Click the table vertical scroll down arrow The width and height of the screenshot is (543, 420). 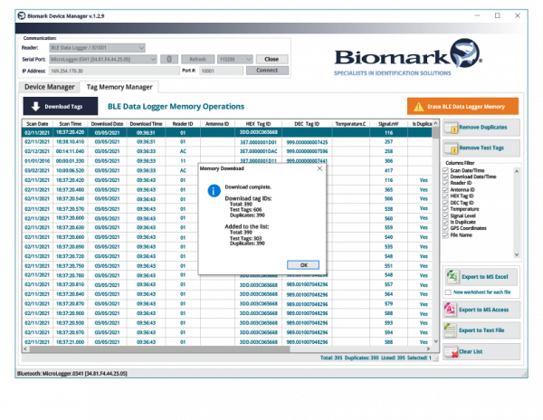pyautogui.click(x=435, y=342)
